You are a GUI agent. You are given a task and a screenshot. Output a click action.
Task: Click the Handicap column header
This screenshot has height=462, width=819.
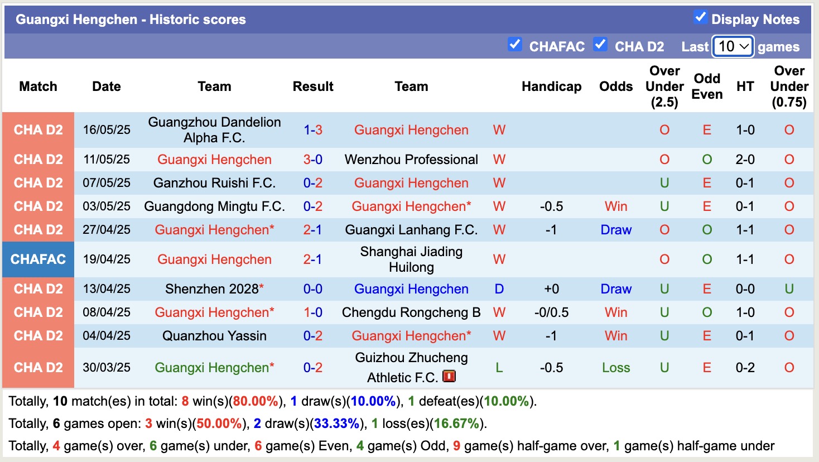tap(551, 86)
